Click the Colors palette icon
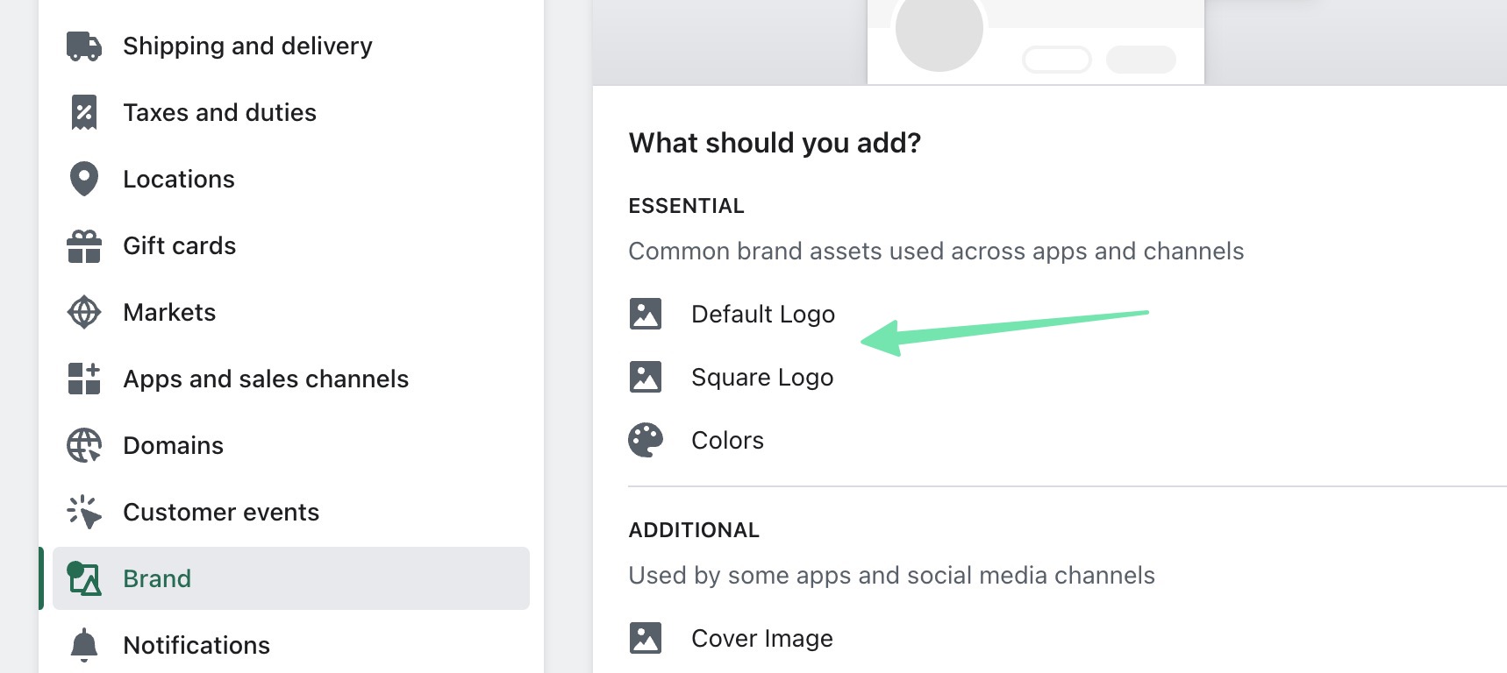Viewport: 1507px width, 673px height. point(646,441)
